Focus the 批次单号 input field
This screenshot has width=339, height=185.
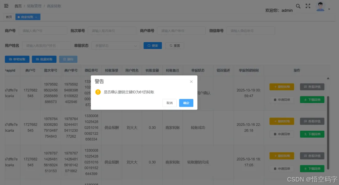112,31
